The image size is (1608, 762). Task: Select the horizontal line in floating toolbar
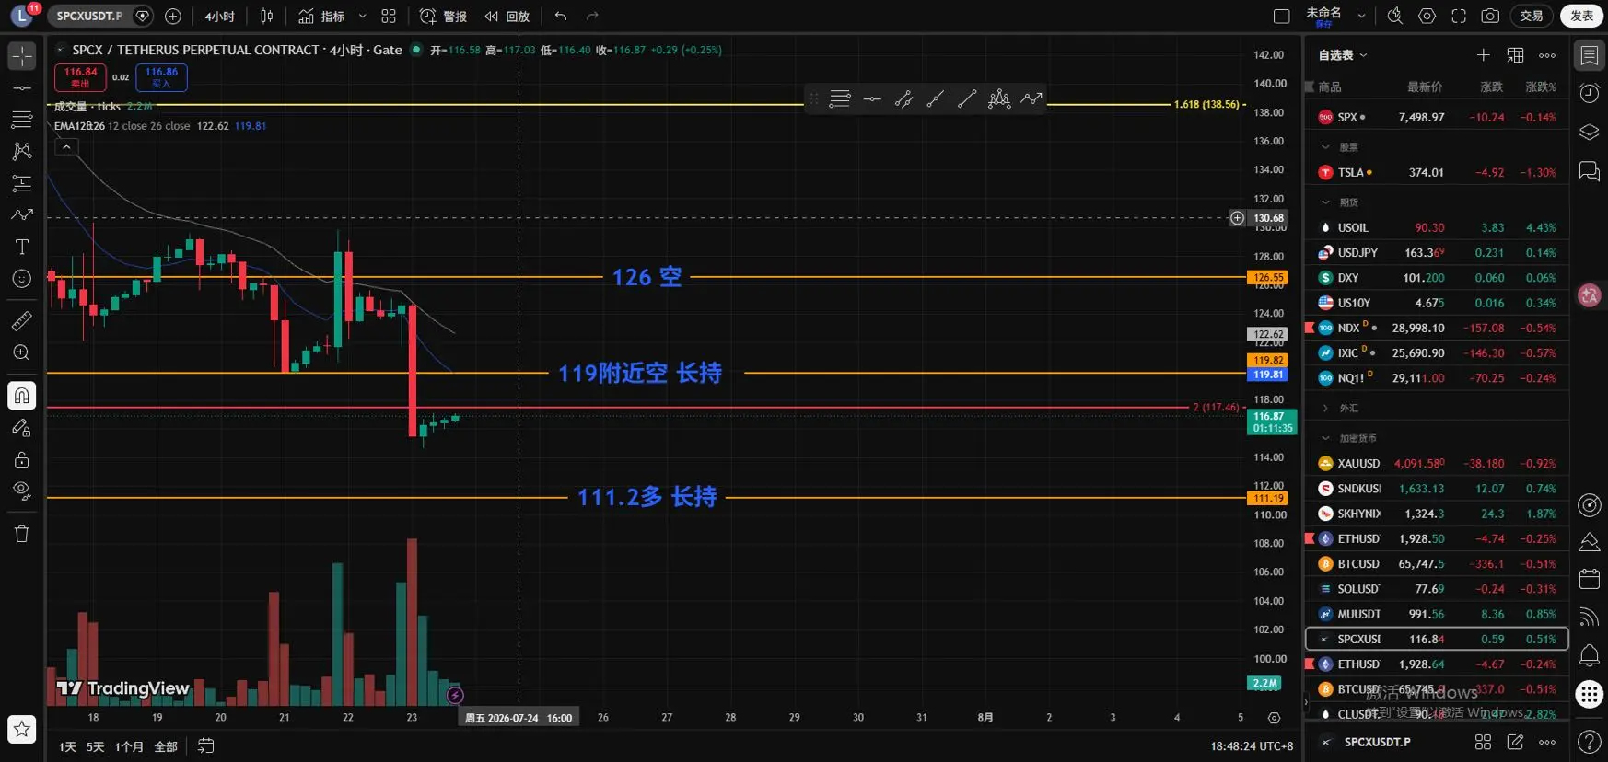(x=872, y=98)
